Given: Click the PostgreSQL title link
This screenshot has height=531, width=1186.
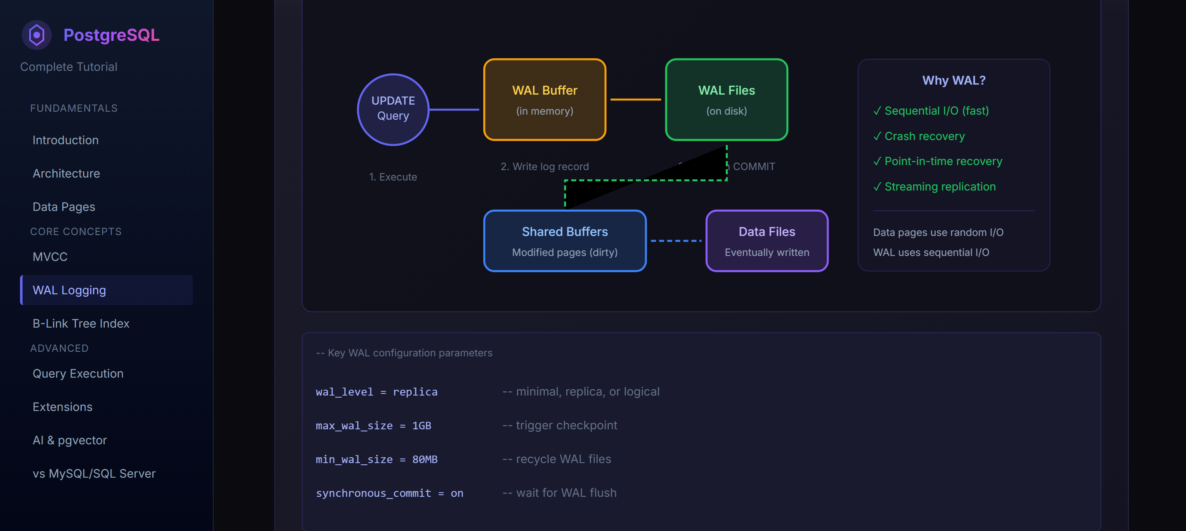Looking at the screenshot, I should tap(111, 35).
